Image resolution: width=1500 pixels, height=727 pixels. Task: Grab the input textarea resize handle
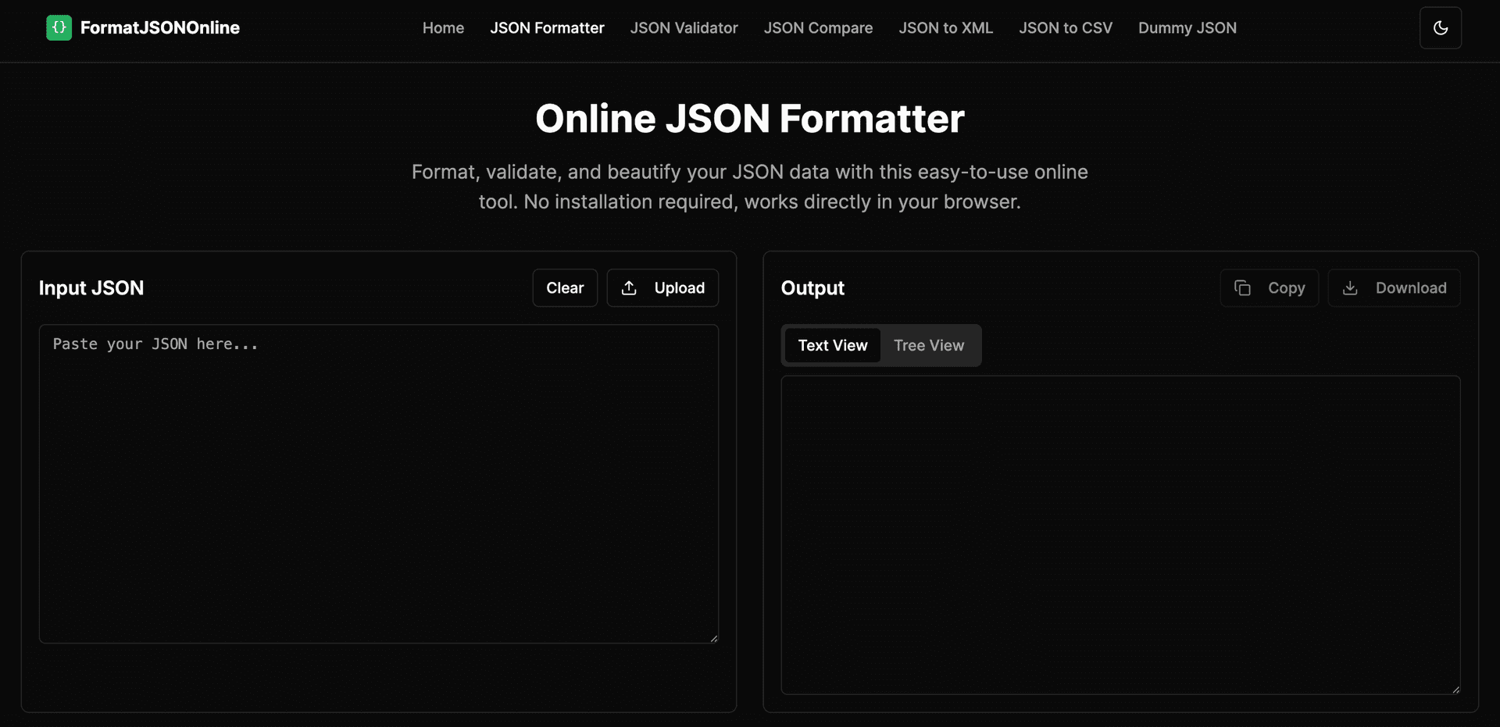[714, 639]
